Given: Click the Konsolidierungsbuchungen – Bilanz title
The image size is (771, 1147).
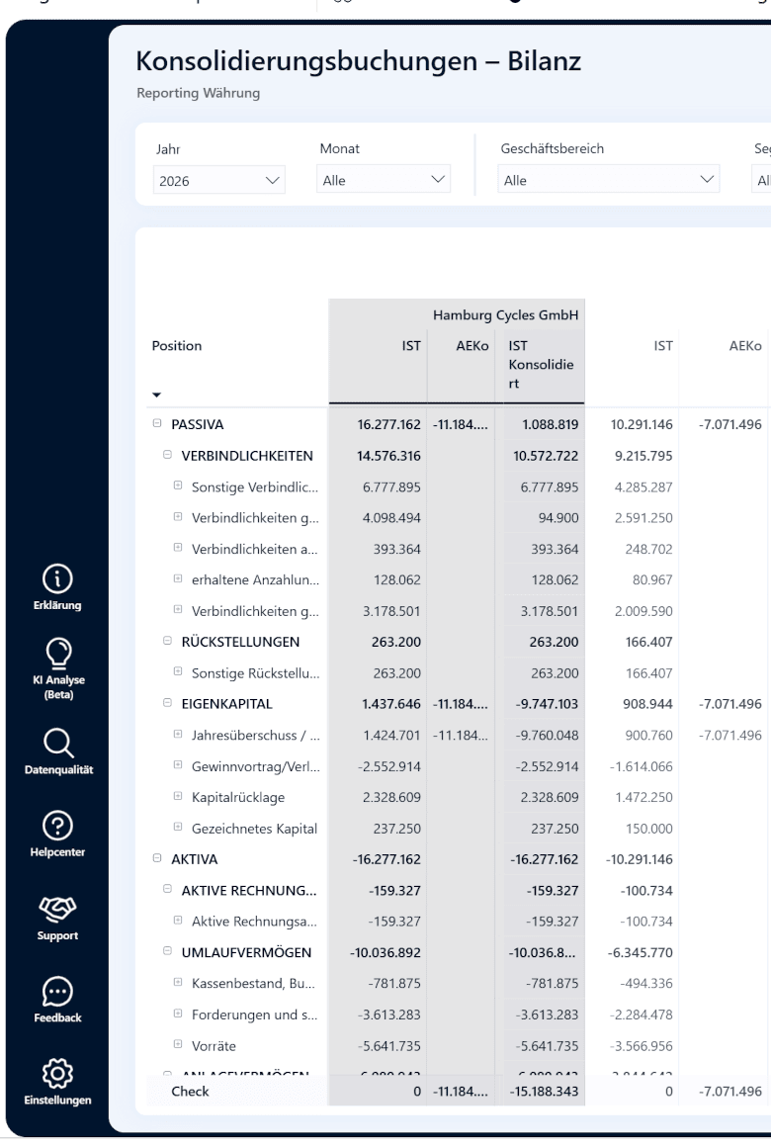Looking at the screenshot, I should (359, 60).
